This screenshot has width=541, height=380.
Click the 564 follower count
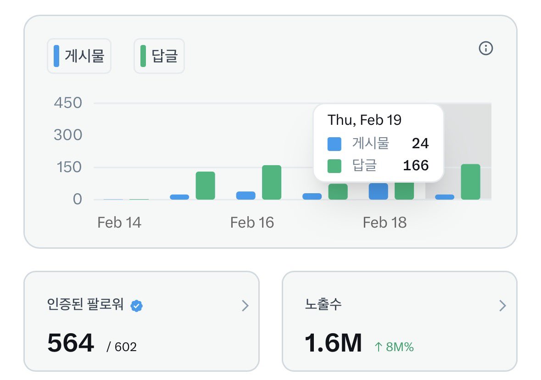71,343
